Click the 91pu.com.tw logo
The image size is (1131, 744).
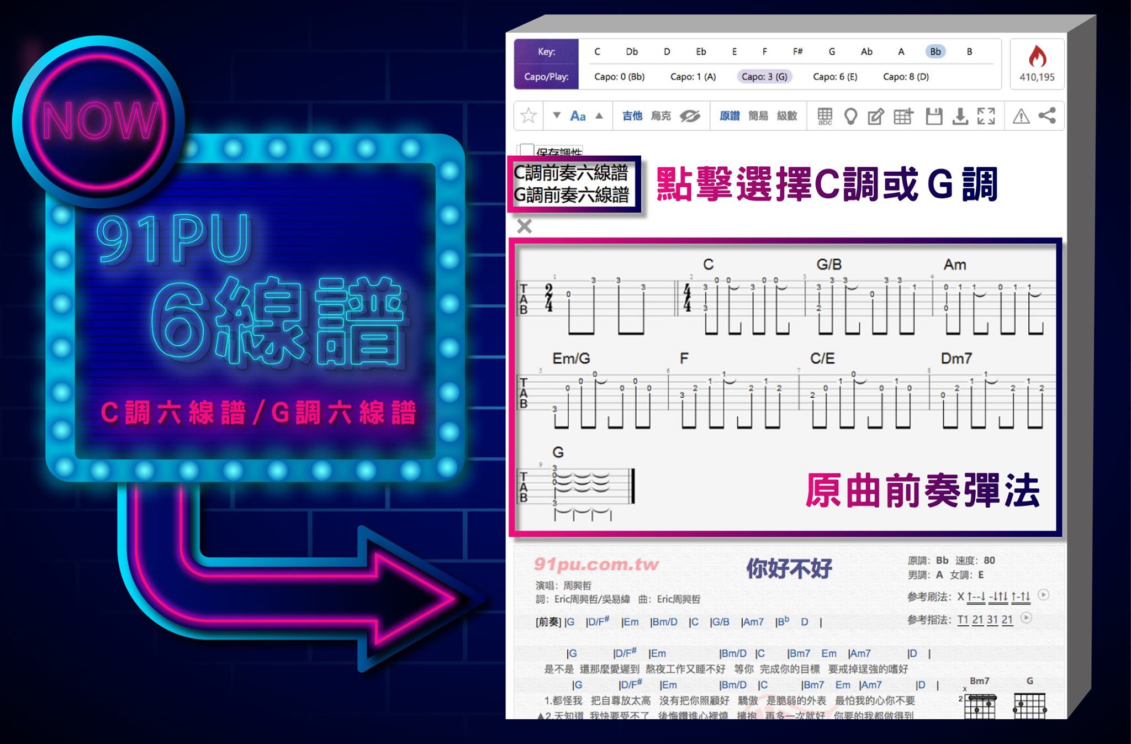(x=596, y=564)
